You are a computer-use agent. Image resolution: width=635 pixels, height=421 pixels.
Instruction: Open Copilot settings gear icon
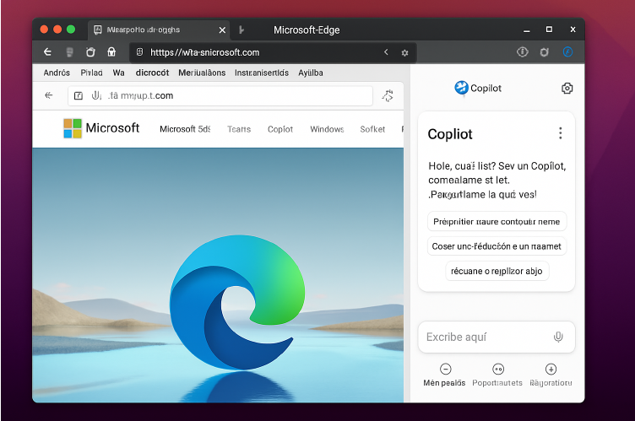click(x=567, y=89)
